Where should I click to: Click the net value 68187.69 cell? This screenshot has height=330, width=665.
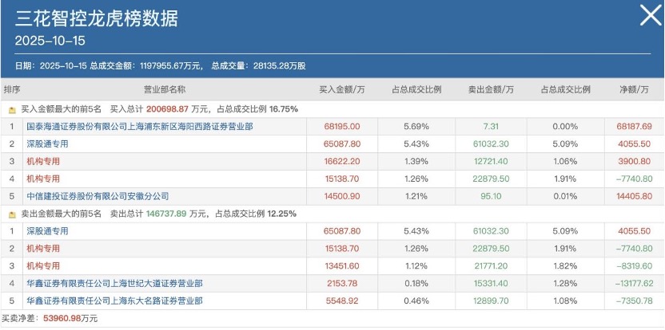(635, 127)
